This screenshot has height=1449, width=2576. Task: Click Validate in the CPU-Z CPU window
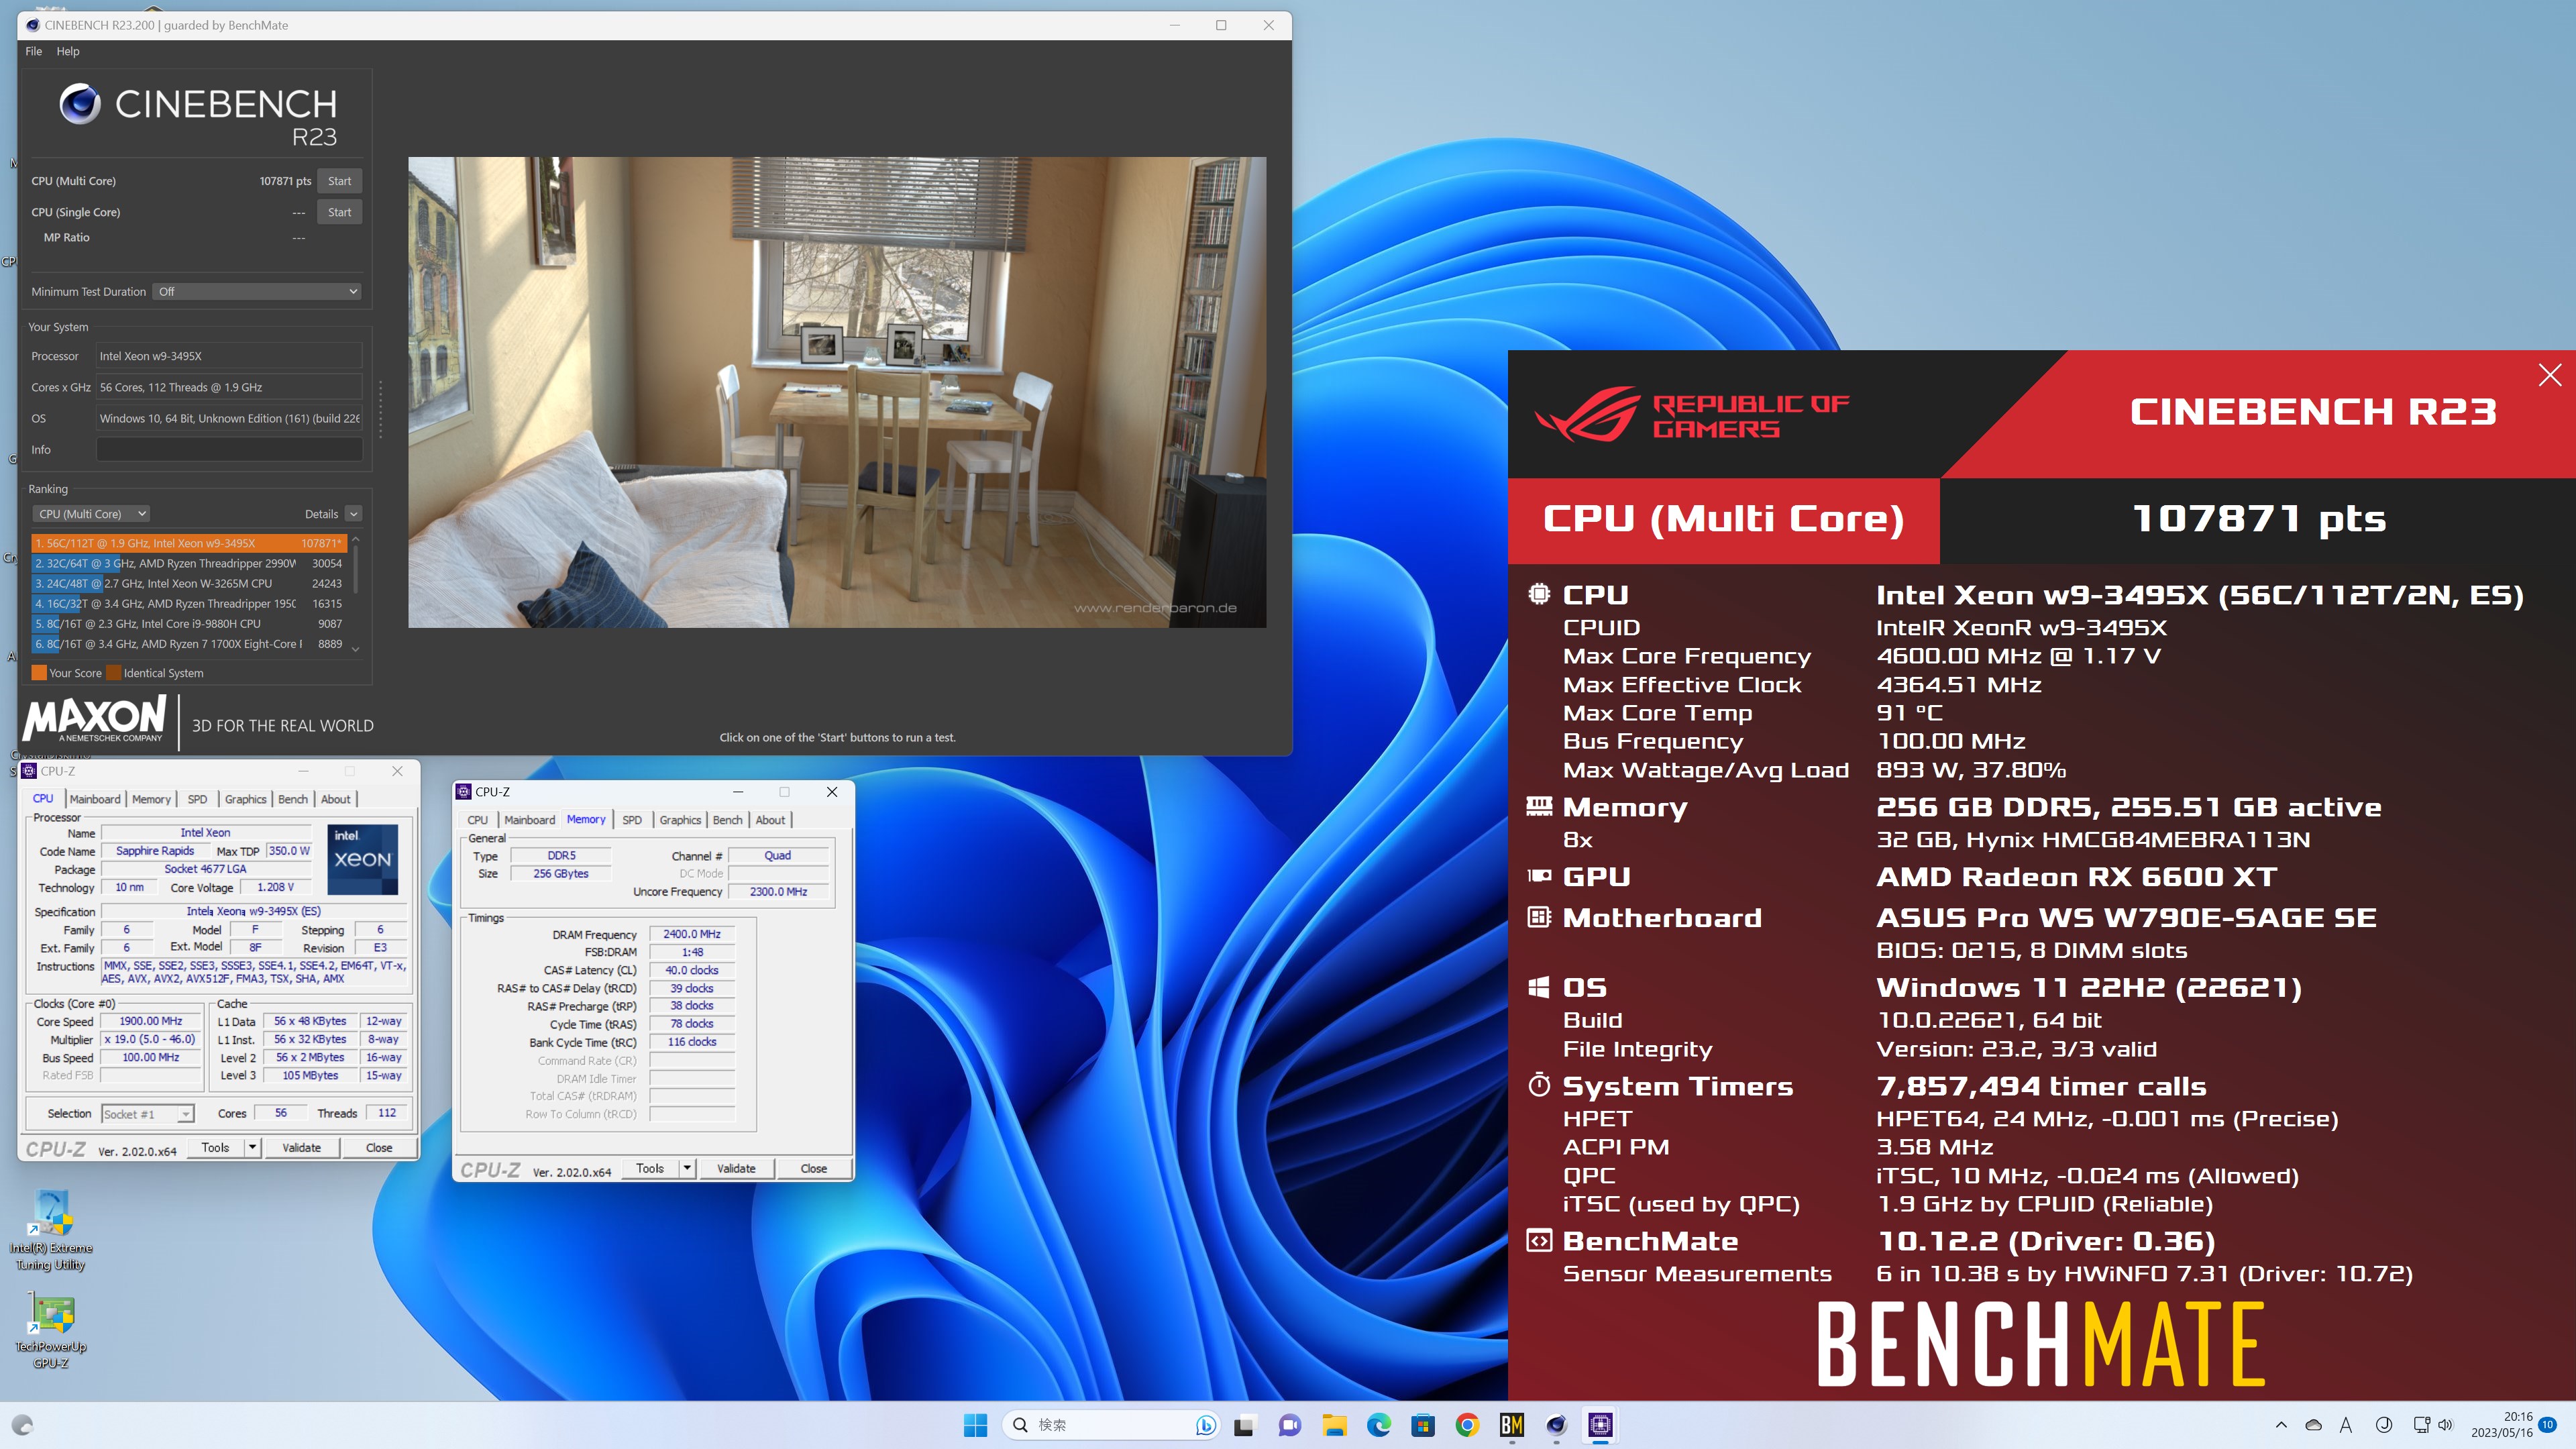click(x=301, y=1147)
